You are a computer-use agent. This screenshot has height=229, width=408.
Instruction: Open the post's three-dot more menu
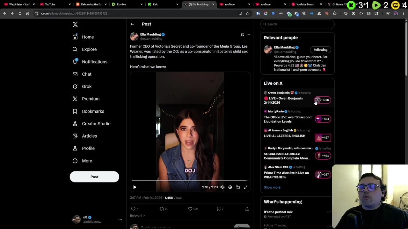click(x=248, y=34)
